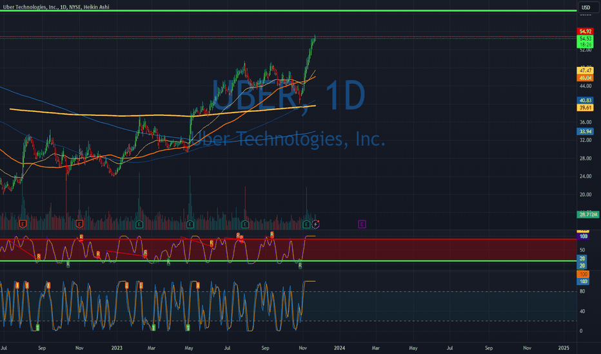The image size is (601, 354).
Task: Select the green 28.712M volume label
Action: 588,215
